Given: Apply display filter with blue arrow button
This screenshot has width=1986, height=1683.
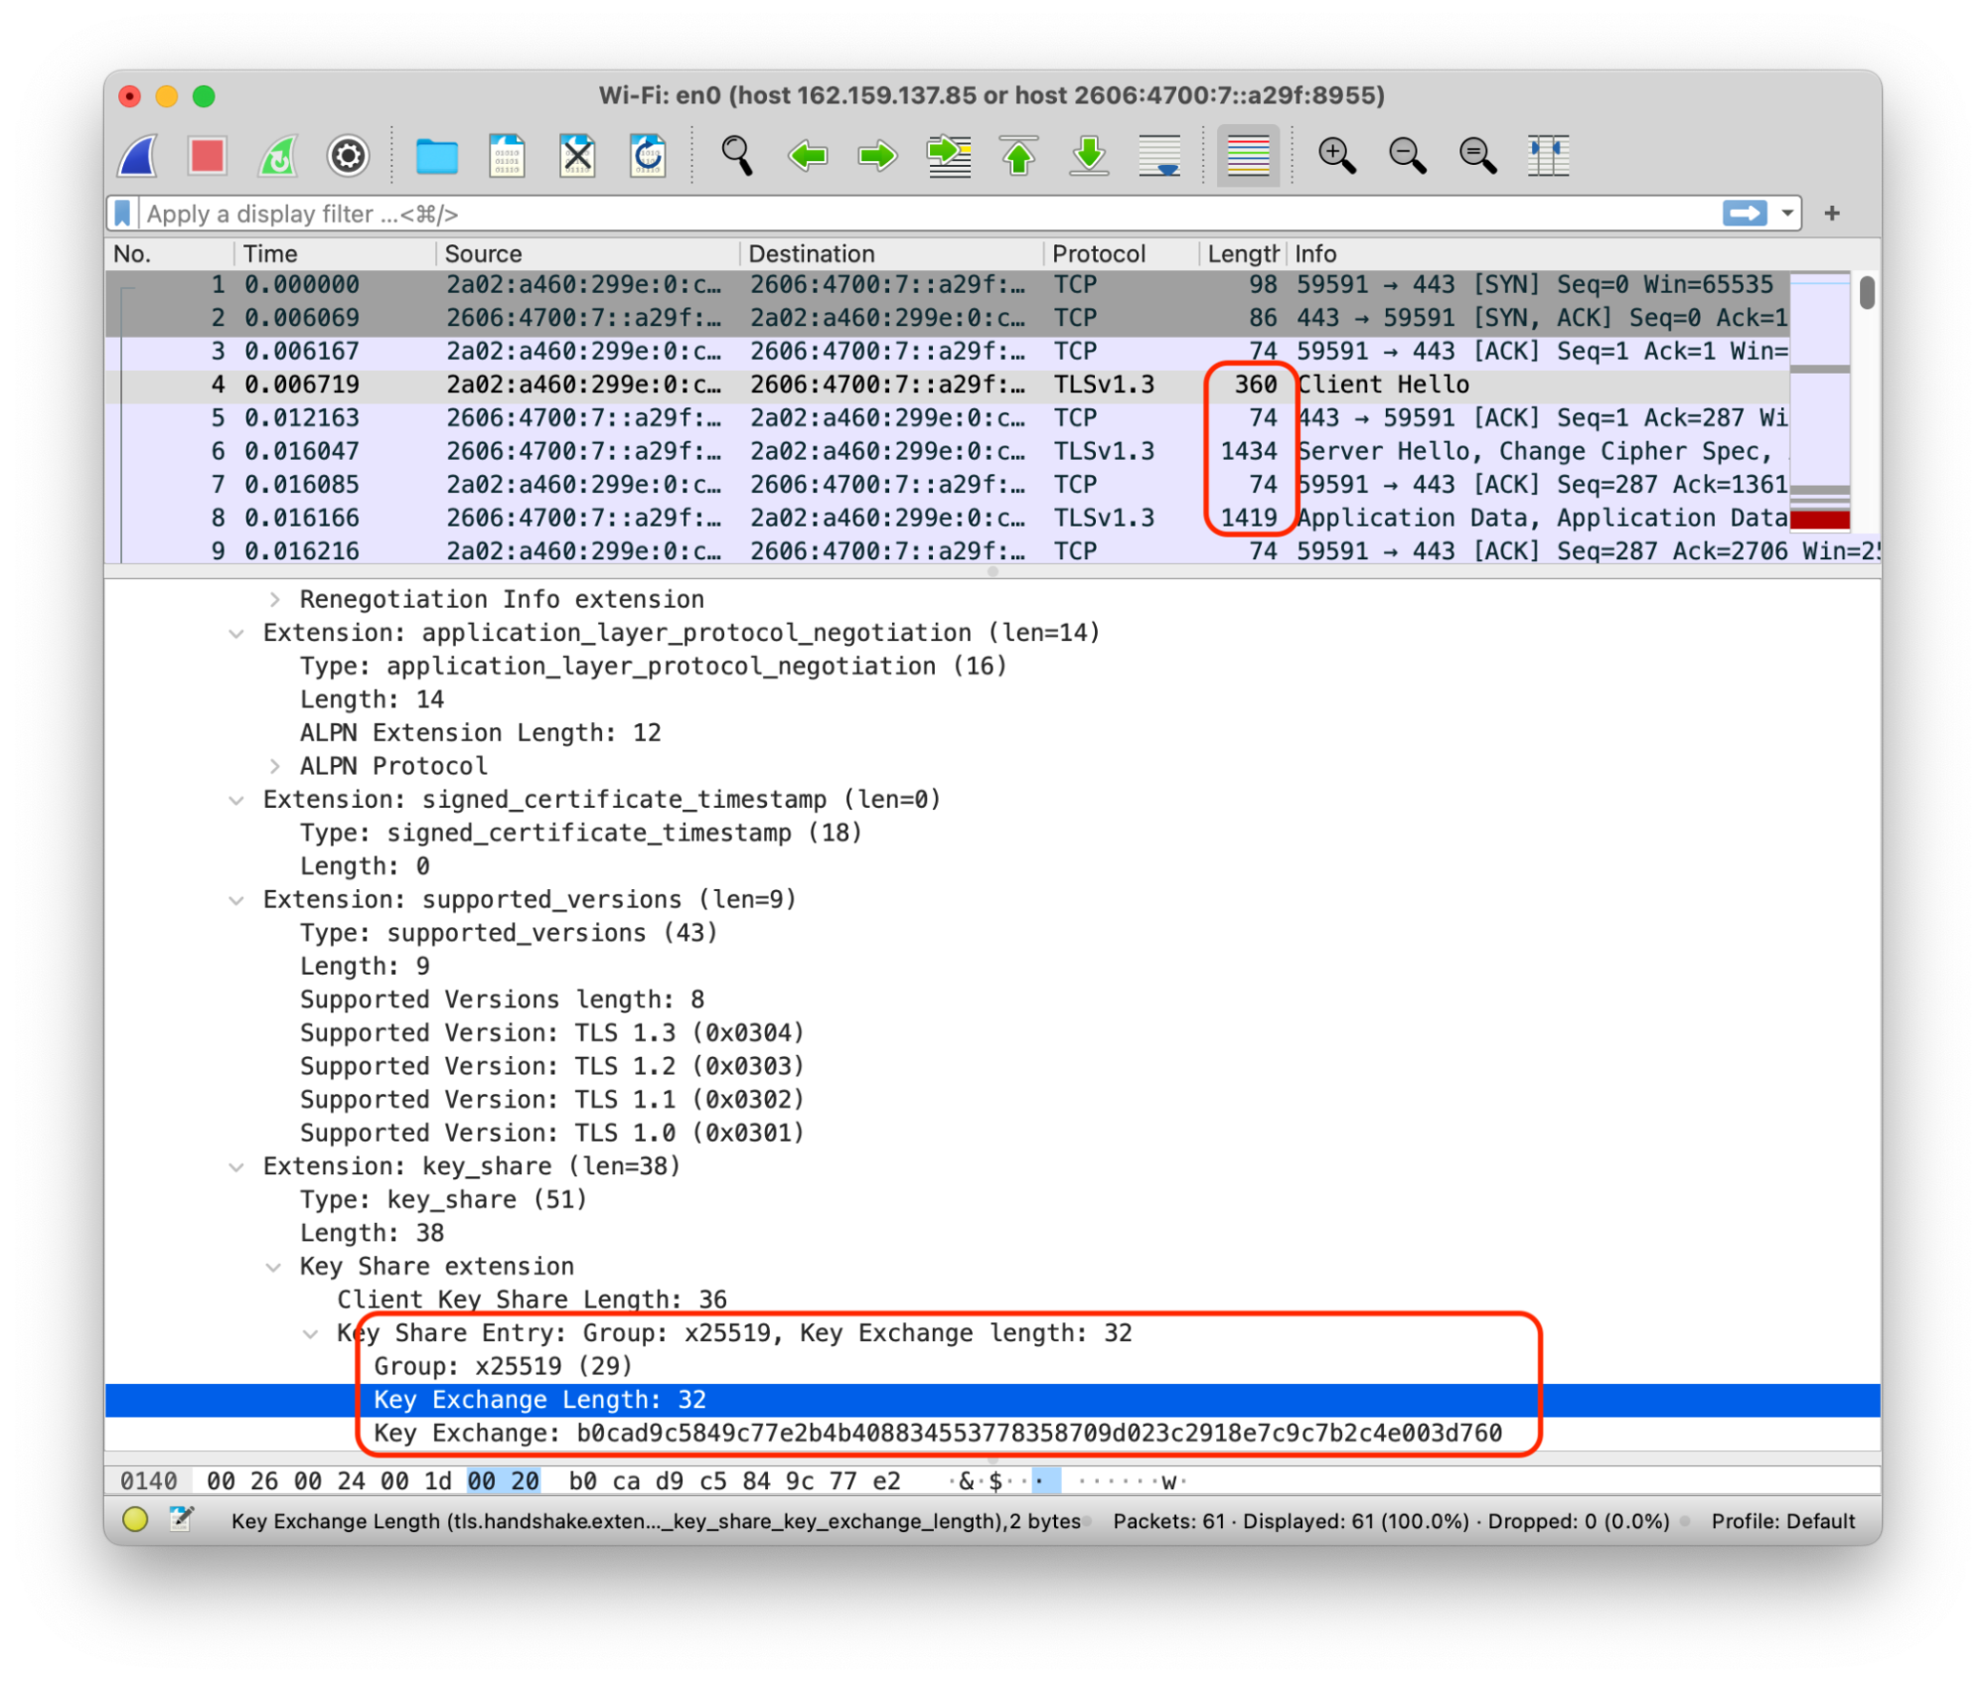Looking at the screenshot, I should (x=1745, y=214).
